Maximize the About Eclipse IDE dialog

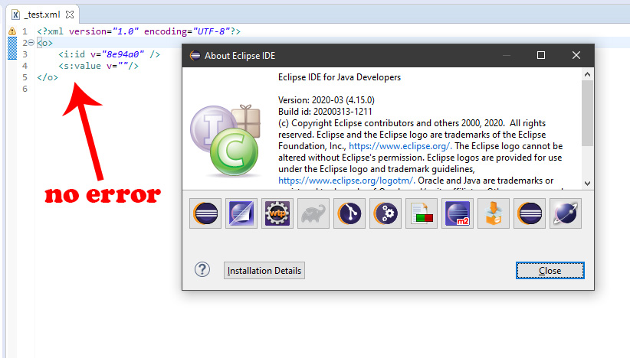tap(541, 55)
